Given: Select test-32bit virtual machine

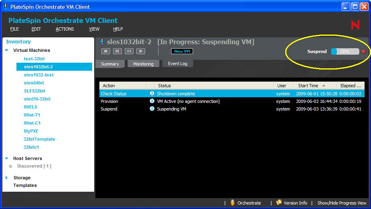Looking at the screenshot, I should pos(34,59).
